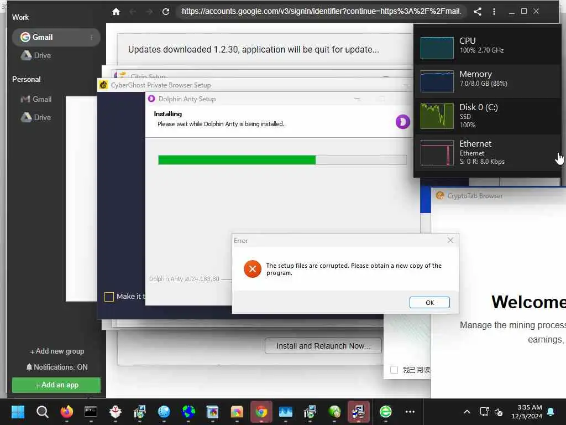Open the notification bell in tray

[551, 412]
